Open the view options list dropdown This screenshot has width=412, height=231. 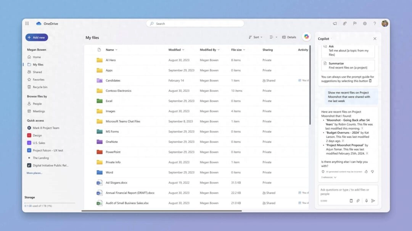click(x=273, y=37)
